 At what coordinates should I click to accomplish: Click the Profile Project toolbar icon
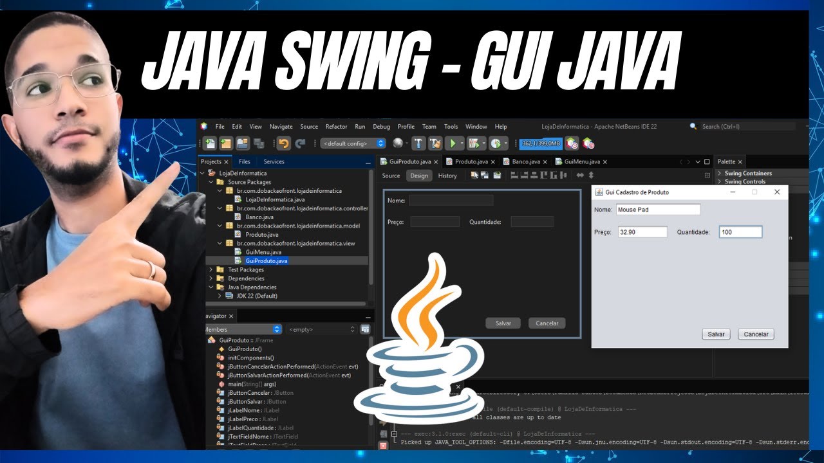pyautogui.click(x=495, y=143)
